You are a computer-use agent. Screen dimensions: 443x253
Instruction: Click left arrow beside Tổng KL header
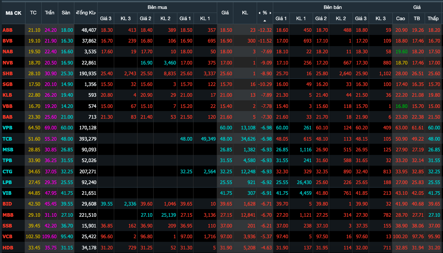click(76, 13)
